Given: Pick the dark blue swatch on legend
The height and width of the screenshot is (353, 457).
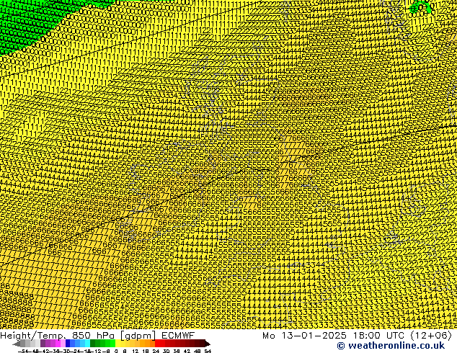Looking at the screenshot, I should tap(68, 343).
